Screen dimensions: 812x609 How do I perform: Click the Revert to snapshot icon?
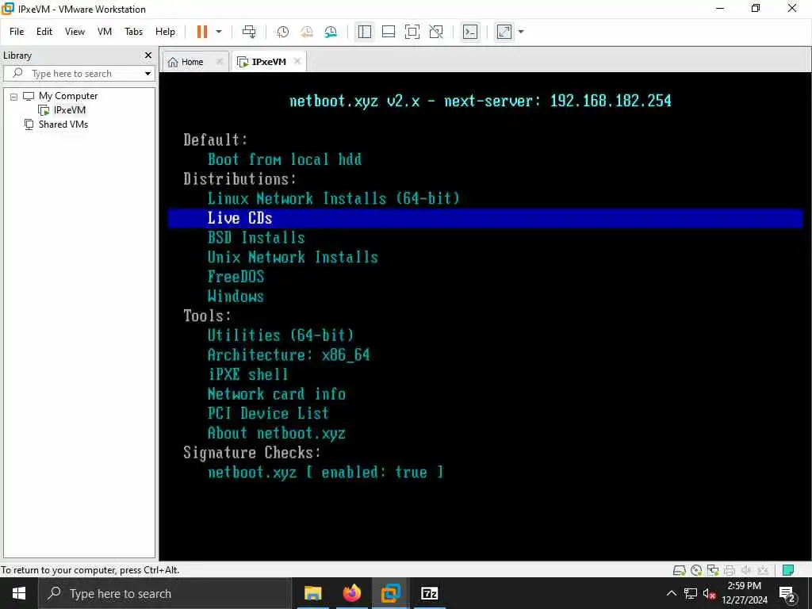tap(307, 32)
